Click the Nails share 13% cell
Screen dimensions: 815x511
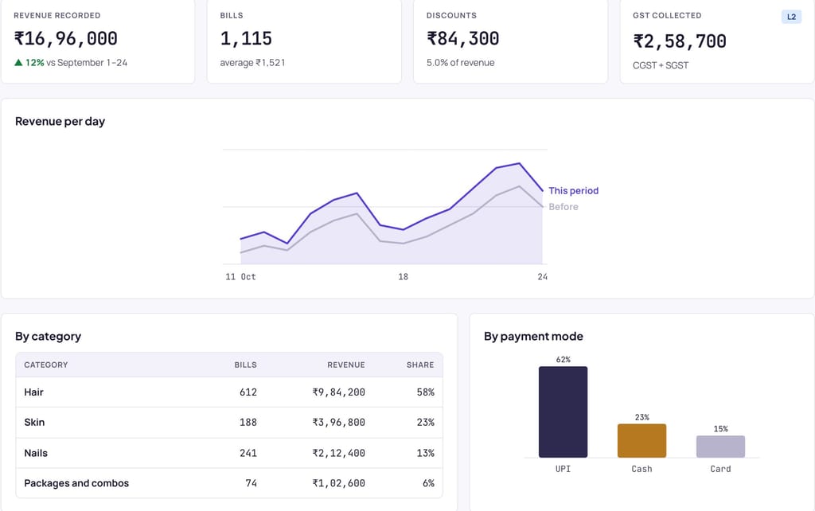click(x=425, y=453)
